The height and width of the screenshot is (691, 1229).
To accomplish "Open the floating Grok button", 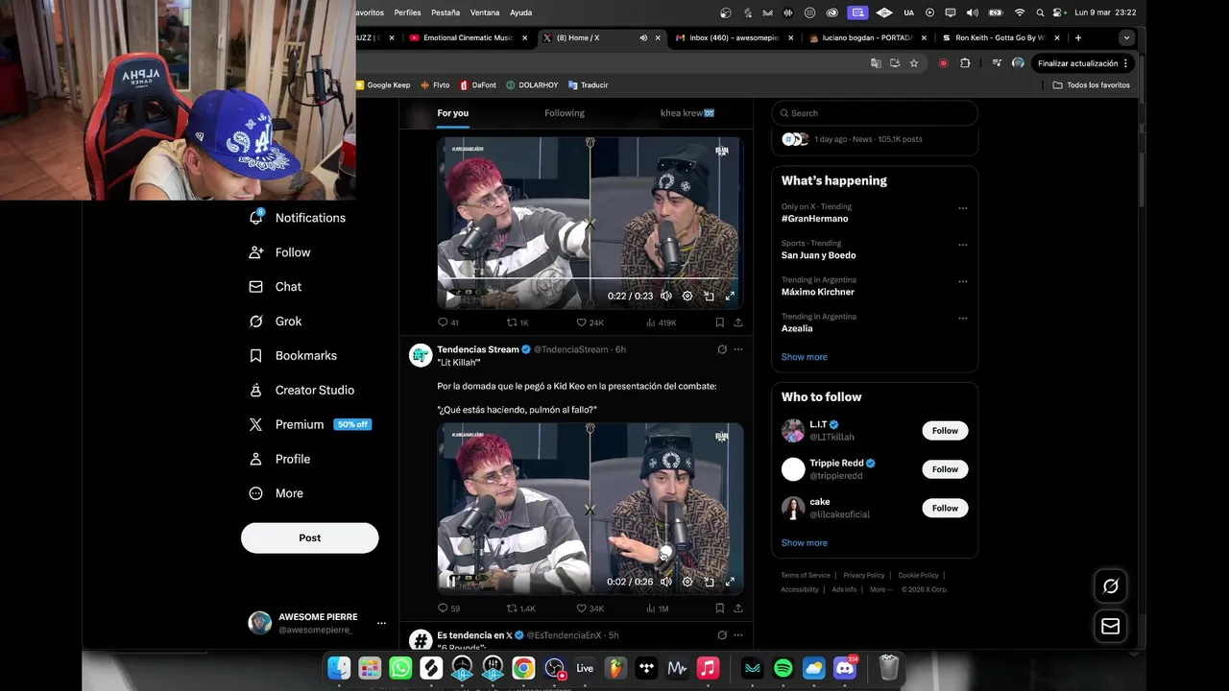I will tap(1110, 585).
